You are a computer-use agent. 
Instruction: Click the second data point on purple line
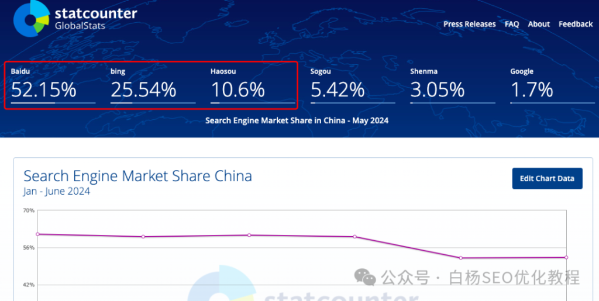[143, 237]
